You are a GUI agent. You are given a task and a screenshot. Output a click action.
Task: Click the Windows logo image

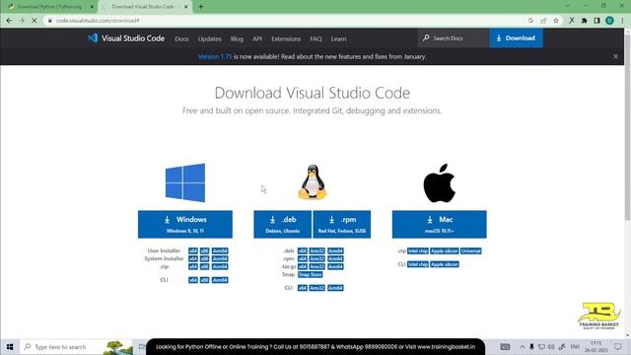point(185,182)
